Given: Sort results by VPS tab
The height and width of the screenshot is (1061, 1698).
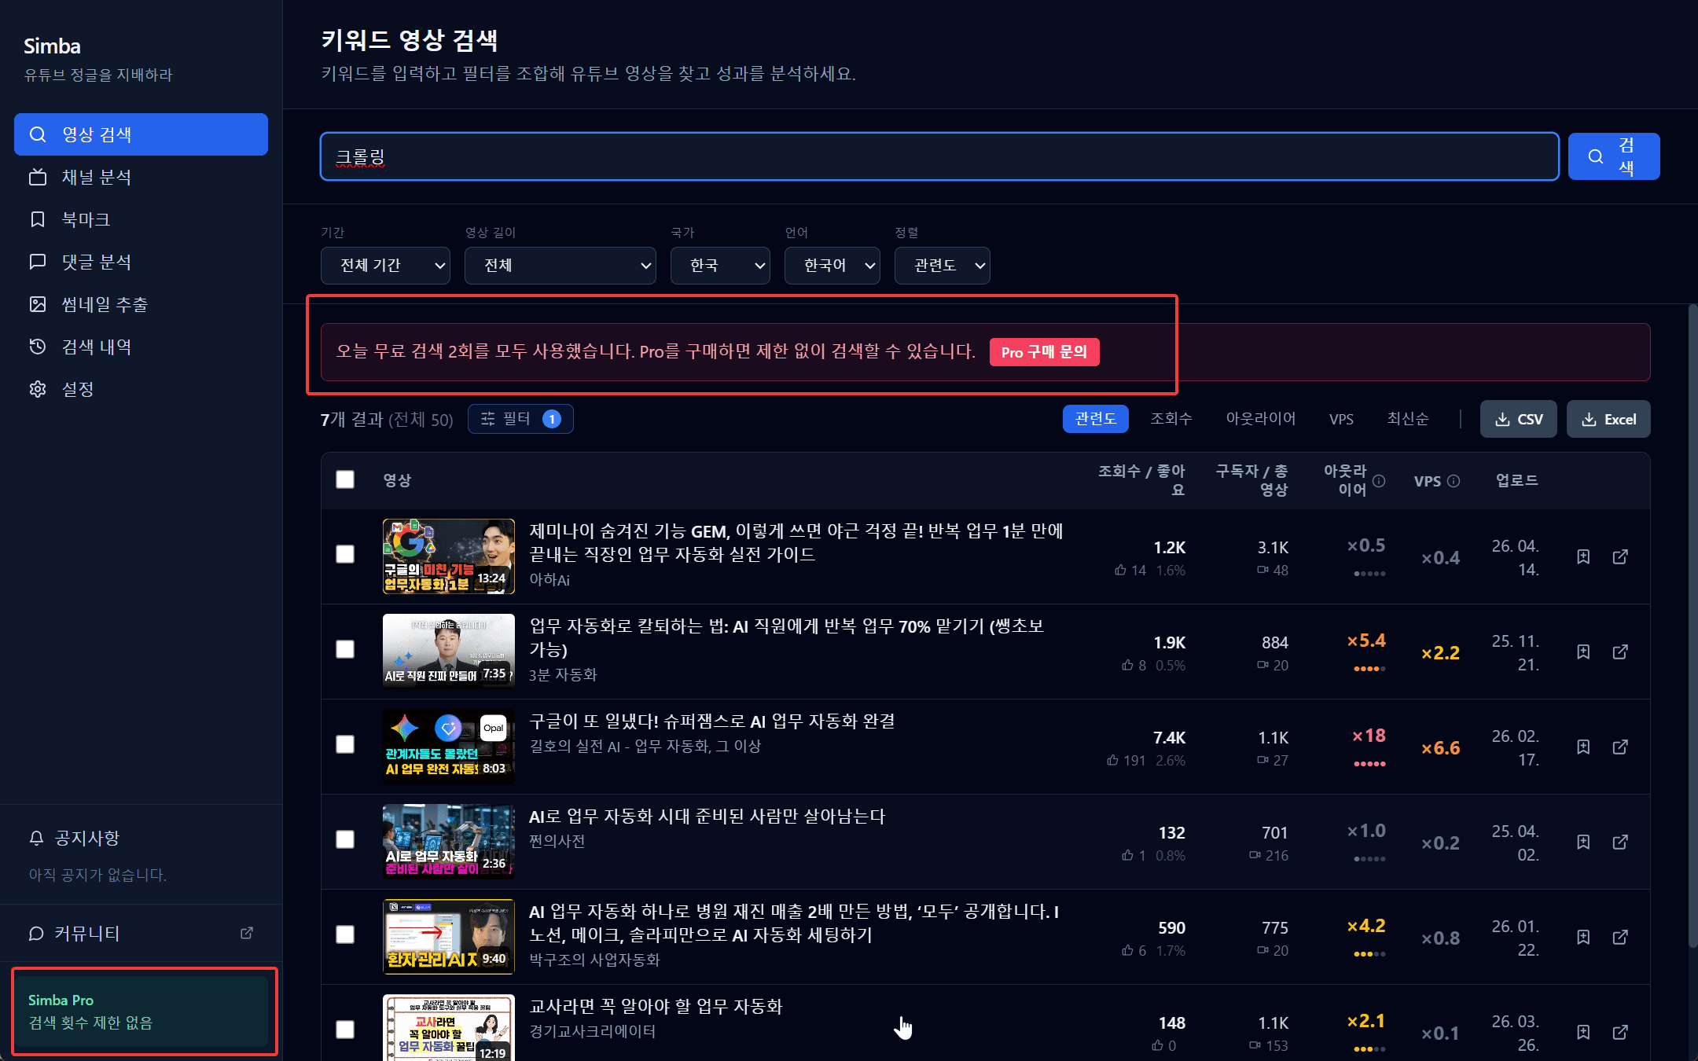Looking at the screenshot, I should 1341,419.
